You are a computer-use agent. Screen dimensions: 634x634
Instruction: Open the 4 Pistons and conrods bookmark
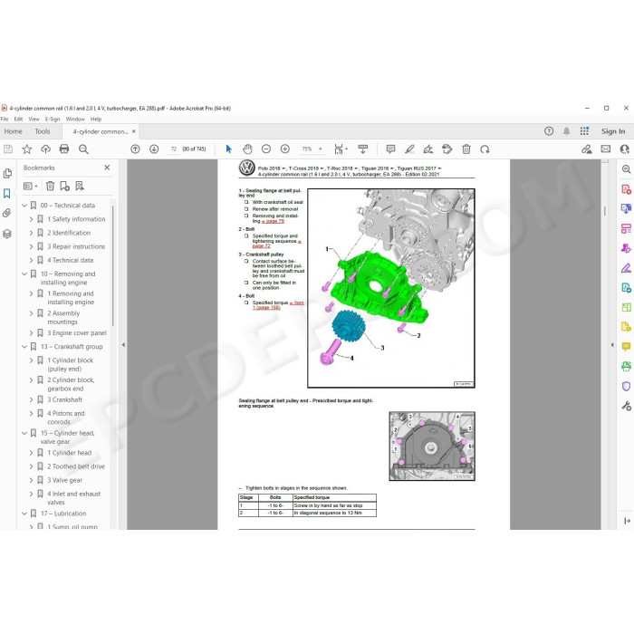pyautogui.click(x=66, y=418)
